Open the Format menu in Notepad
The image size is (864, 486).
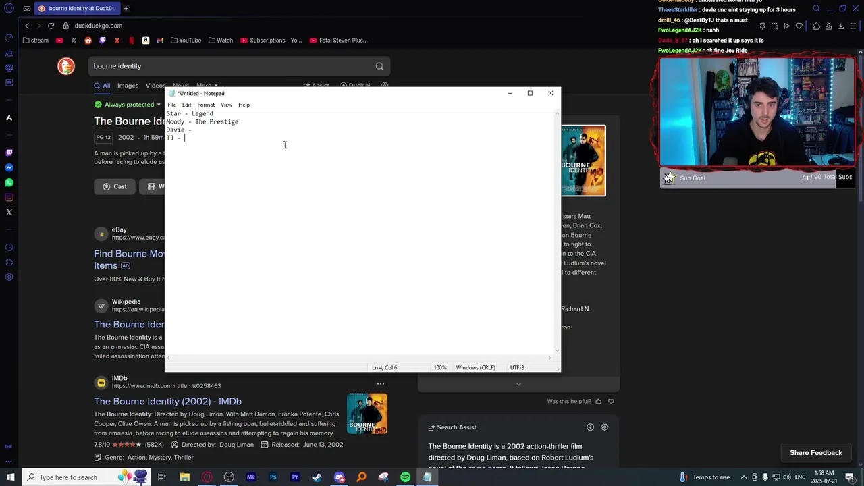coord(206,105)
